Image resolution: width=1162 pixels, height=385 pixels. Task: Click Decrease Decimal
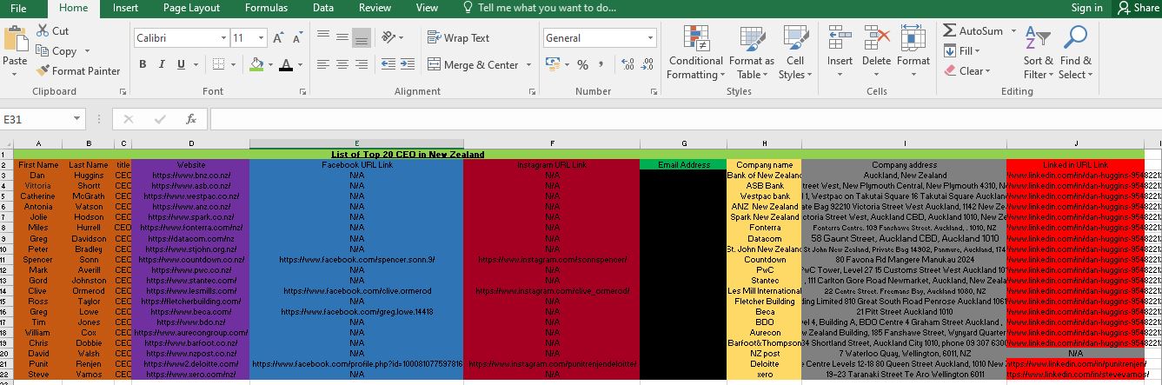(x=648, y=65)
